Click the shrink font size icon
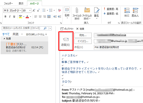 (38, 11)
